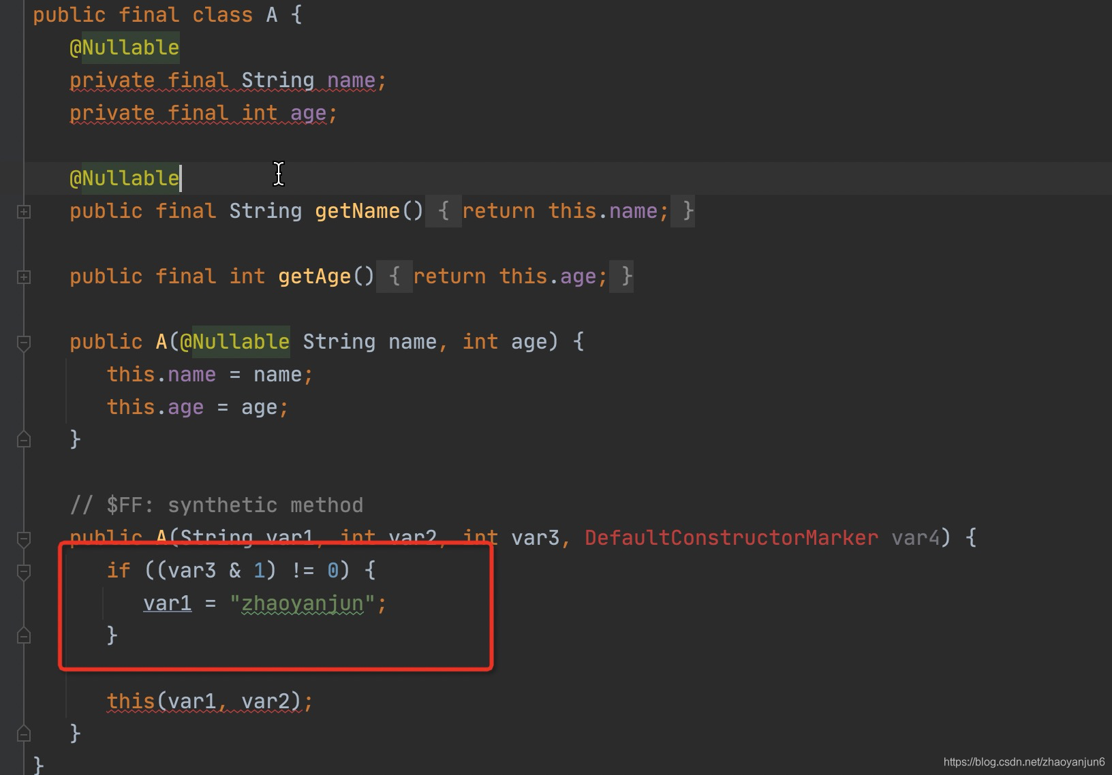Click the class name A in the declaration
1112x775 pixels.
coord(271,15)
